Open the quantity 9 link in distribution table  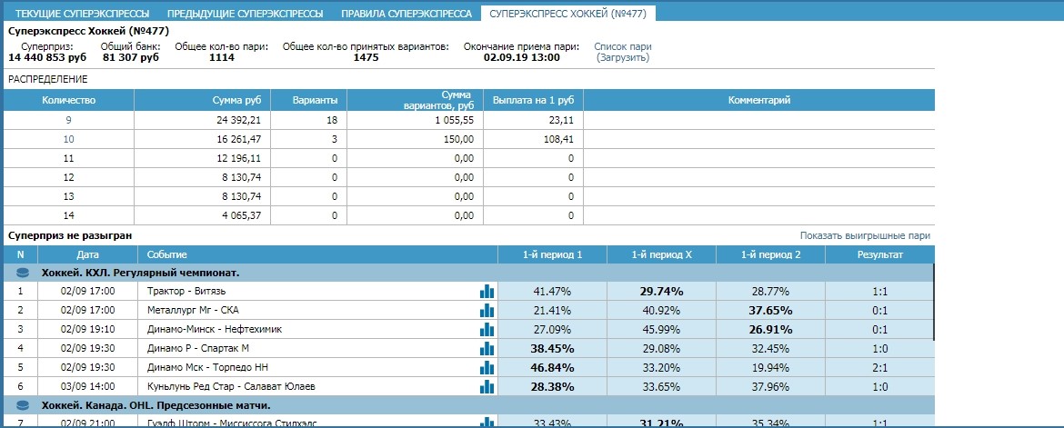pos(68,120)
